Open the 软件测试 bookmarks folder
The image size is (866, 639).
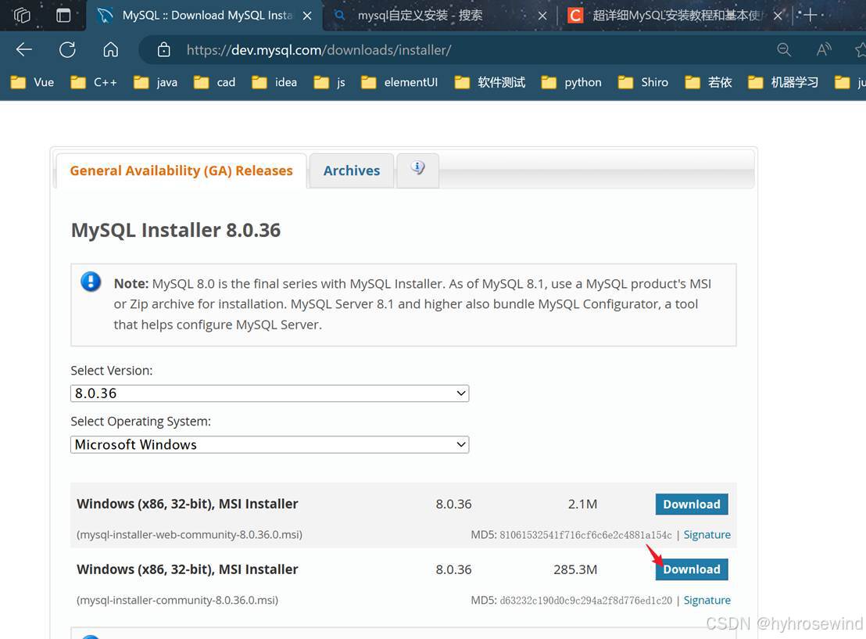click(490, 82)
